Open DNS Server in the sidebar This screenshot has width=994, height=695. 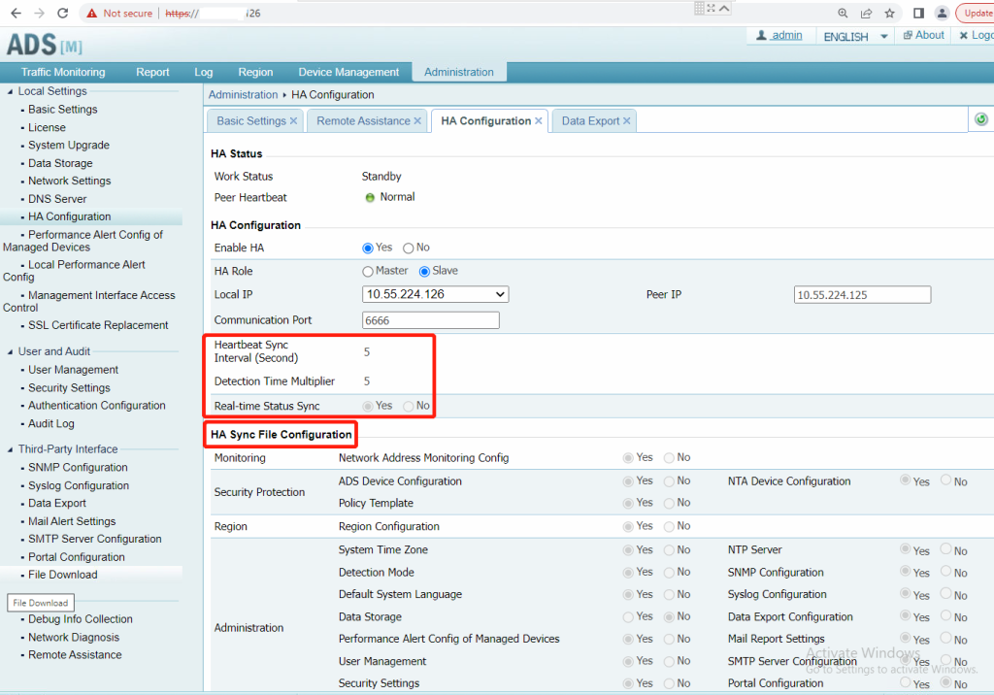tap(57, 199)
